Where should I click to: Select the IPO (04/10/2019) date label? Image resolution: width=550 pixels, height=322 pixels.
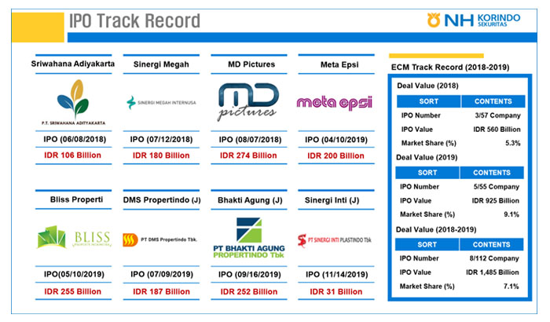click(x=334, y=140)
